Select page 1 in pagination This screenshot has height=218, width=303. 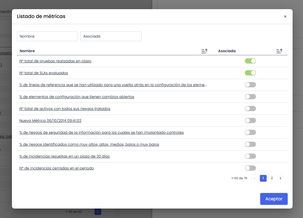point(263,178)
